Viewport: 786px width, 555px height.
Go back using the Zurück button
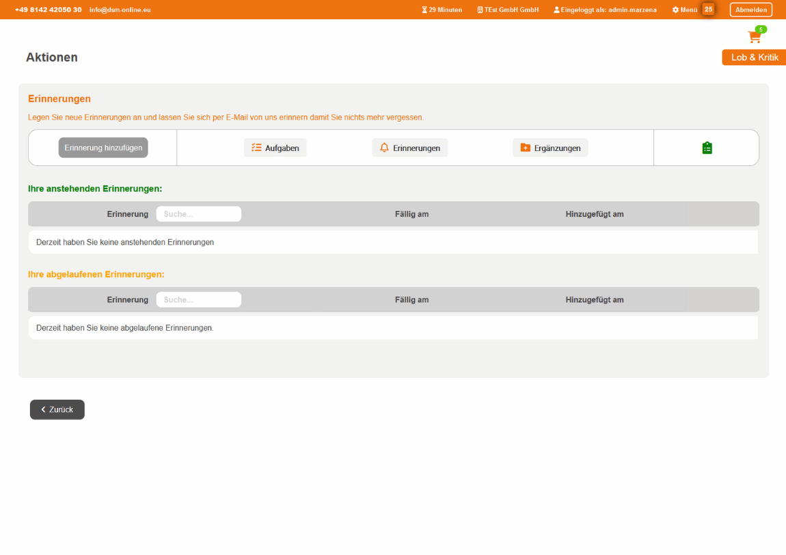click(x=57, y=409)
